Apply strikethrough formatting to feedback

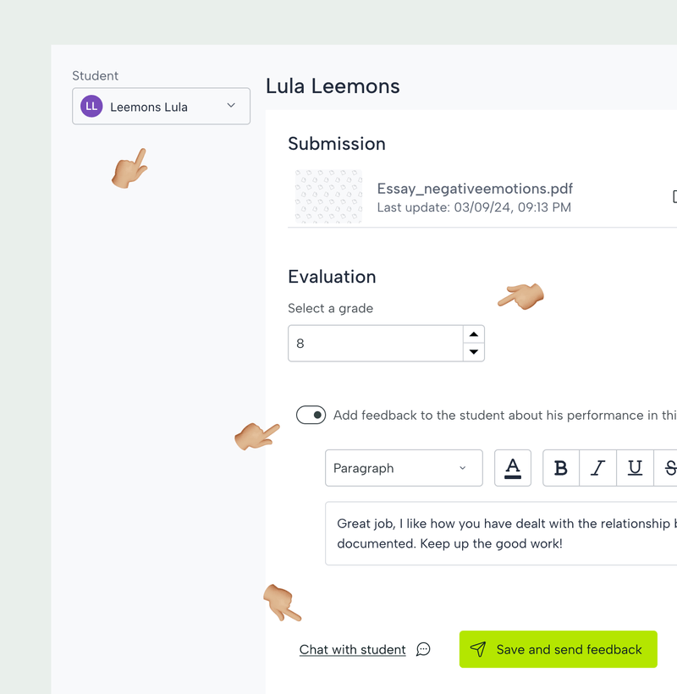[669, 468]
